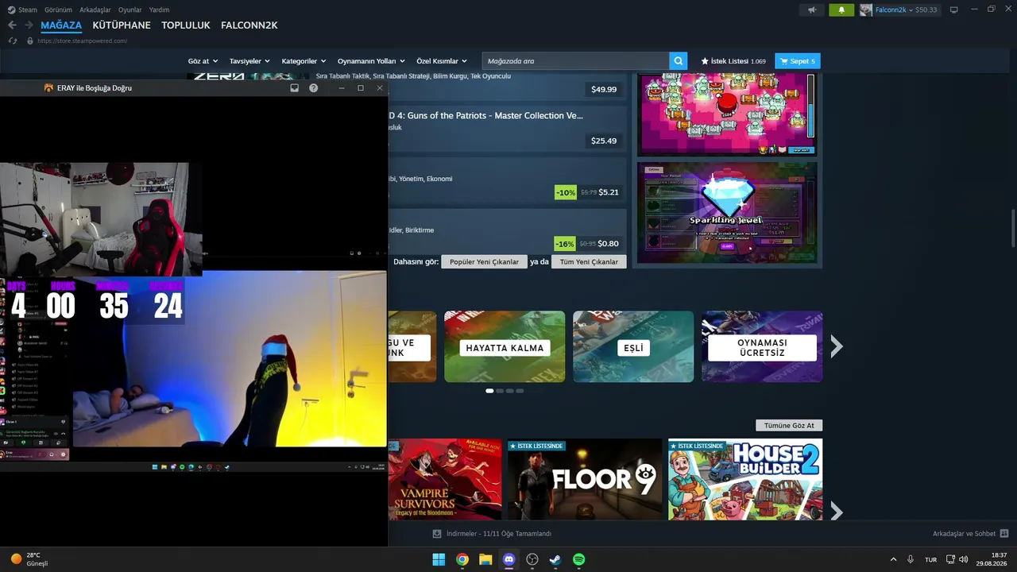Click the Mağazada ara search field

pos(575,61)
